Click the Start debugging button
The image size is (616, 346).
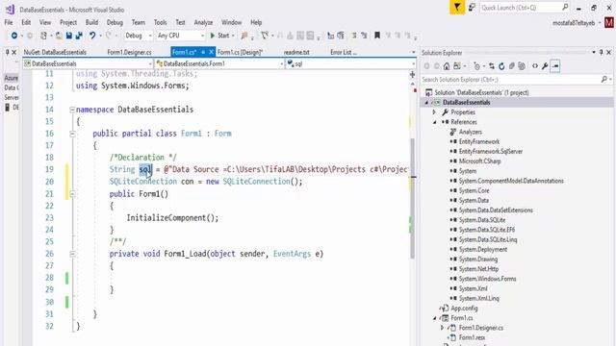point(219,36)
